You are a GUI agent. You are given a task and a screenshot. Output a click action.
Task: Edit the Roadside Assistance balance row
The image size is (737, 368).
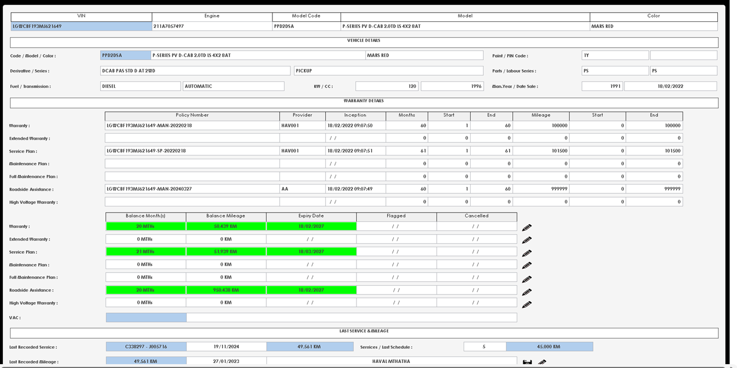[527, 292]
